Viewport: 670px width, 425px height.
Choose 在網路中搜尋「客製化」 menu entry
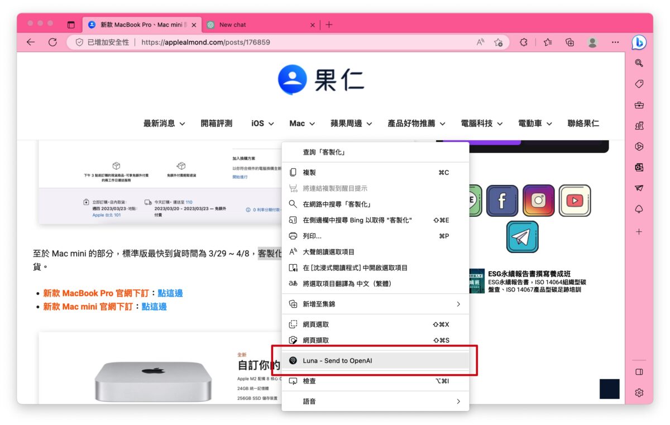pos(375,204)
